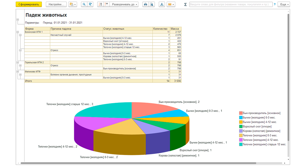Screen dimensions: 307x167
Task: Click the printer icon to print report
Action: point(145,4)
